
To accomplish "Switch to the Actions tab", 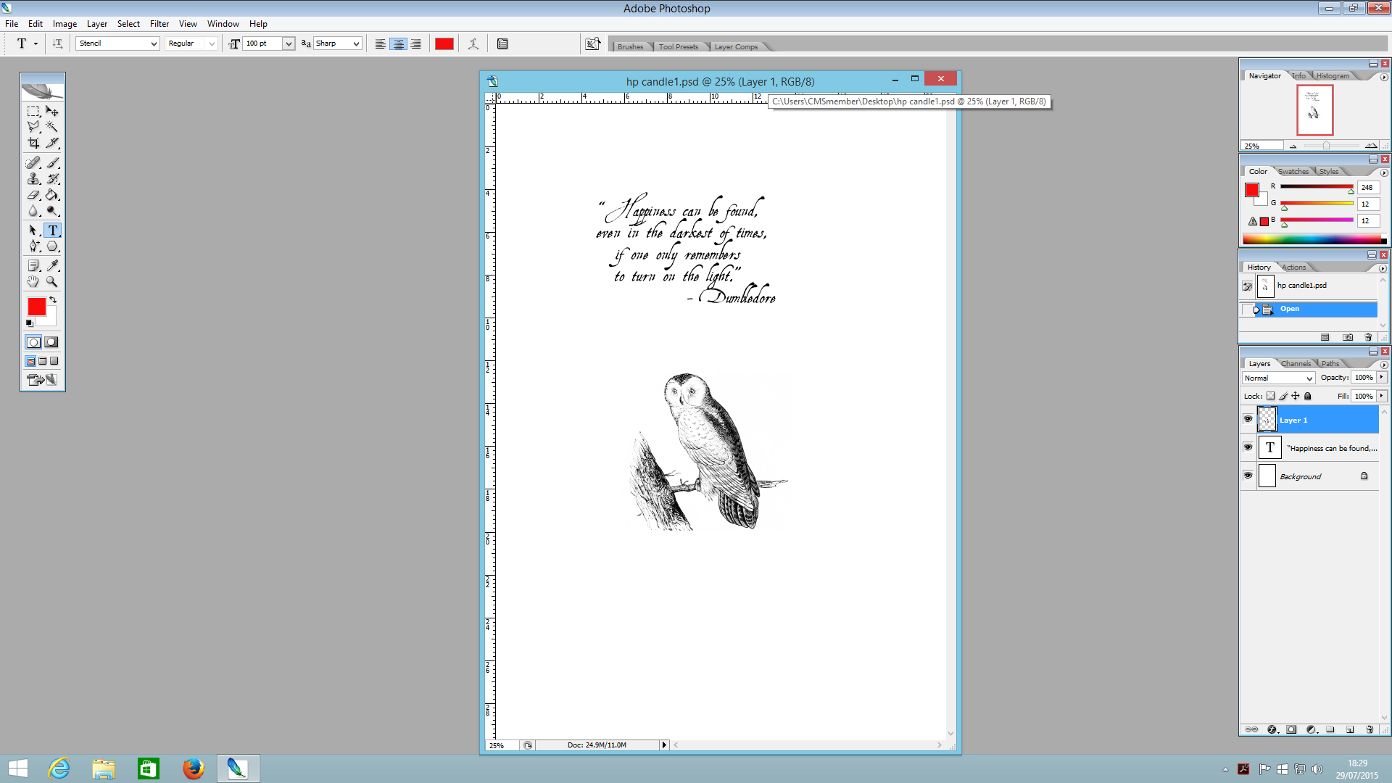I will [x=1294, y=268].
